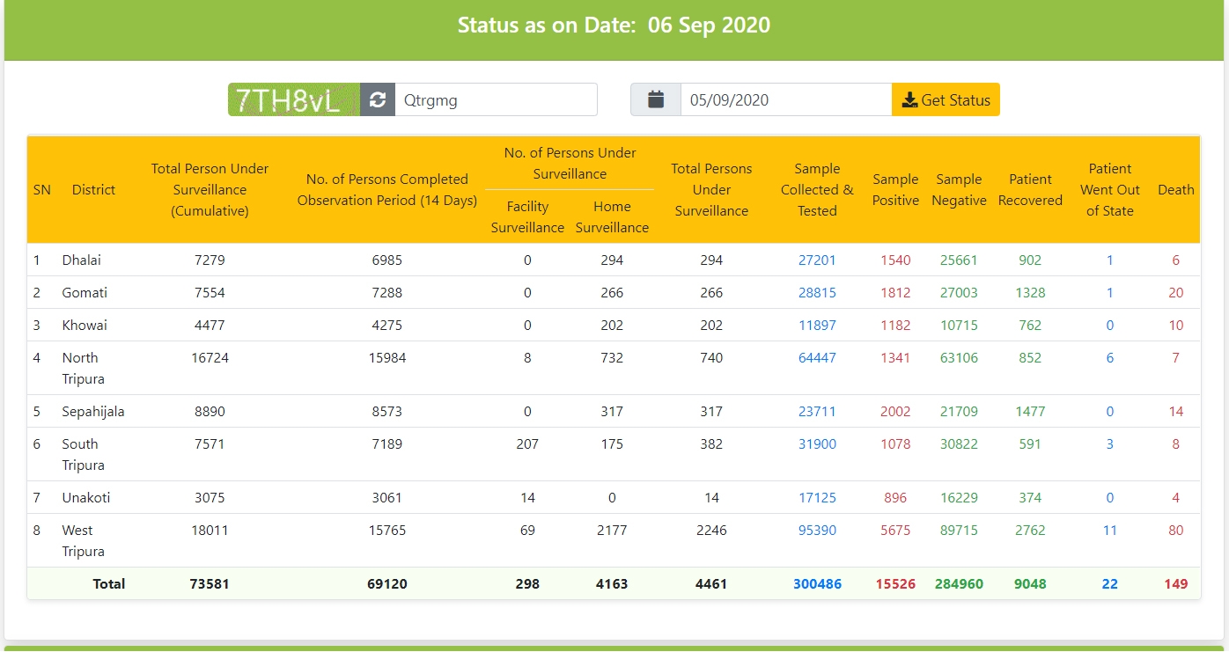Click Dhalai sample negative value 25661

(959, 260)
